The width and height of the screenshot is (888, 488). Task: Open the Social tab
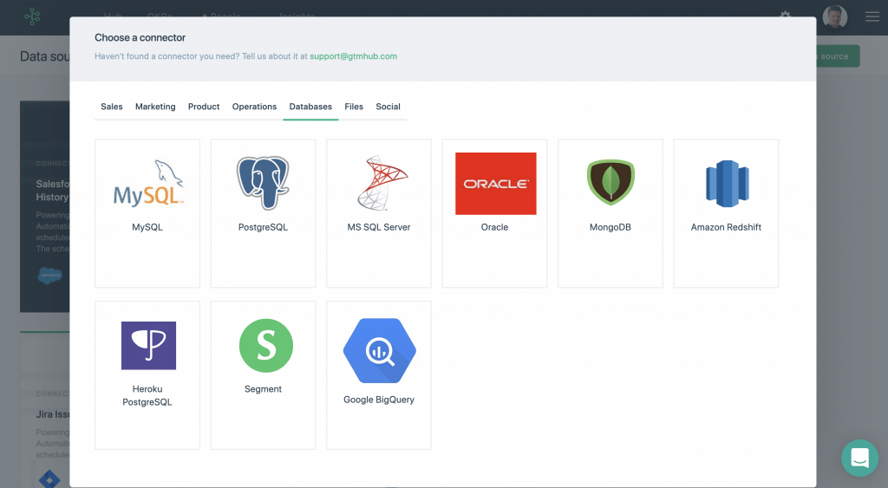(x=388, y=107)
